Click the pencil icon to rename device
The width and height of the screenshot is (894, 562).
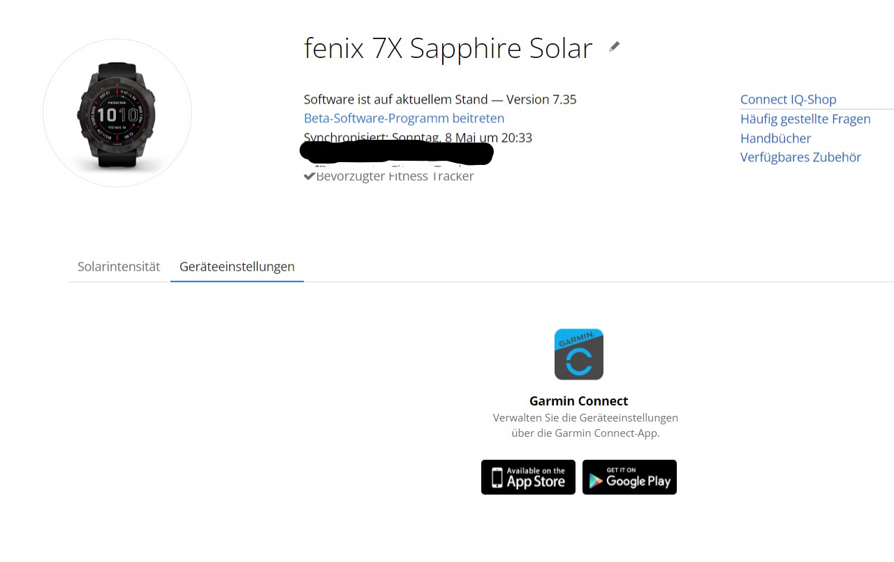pyautogui.click(x=614, y=47)
